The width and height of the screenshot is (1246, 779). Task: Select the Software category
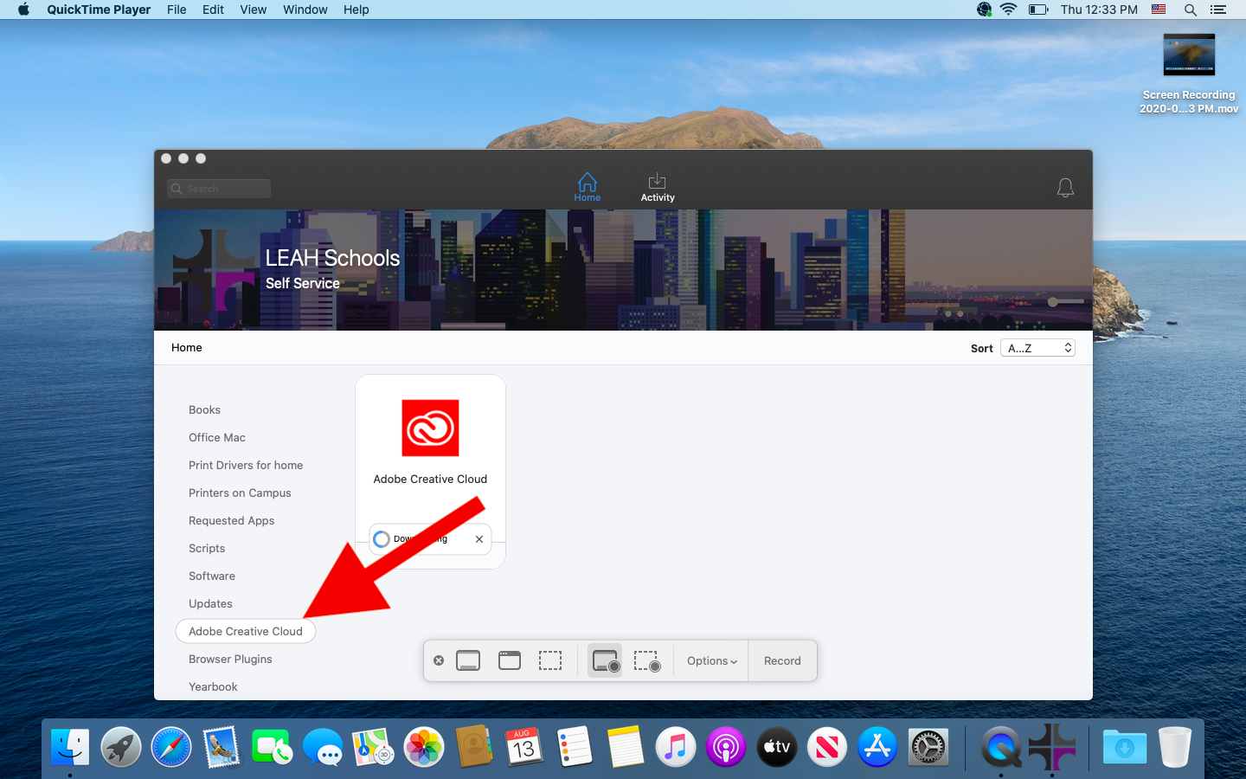212,576
